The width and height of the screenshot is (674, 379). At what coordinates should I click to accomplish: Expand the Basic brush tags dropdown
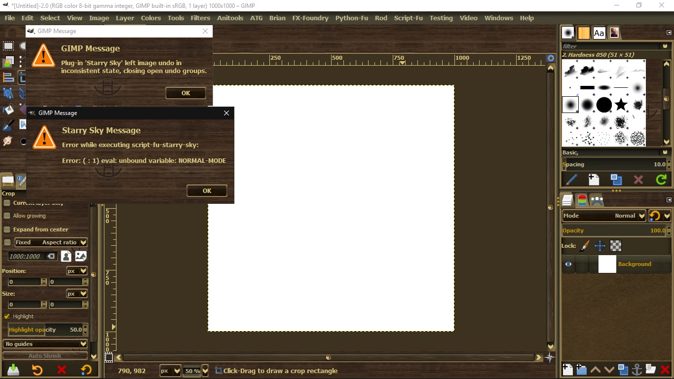click(x=665, y=152)
